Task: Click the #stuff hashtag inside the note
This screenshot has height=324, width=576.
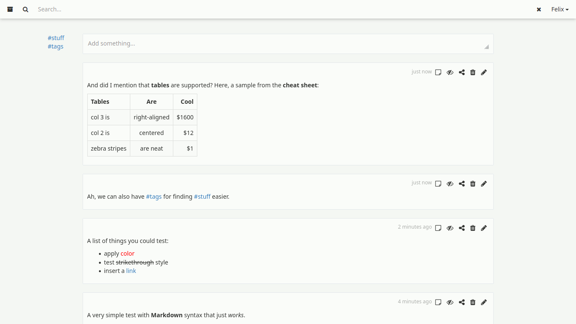Action: tap(202, 197)
